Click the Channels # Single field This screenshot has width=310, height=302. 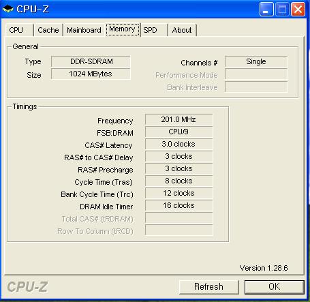(x=256, y=61)
